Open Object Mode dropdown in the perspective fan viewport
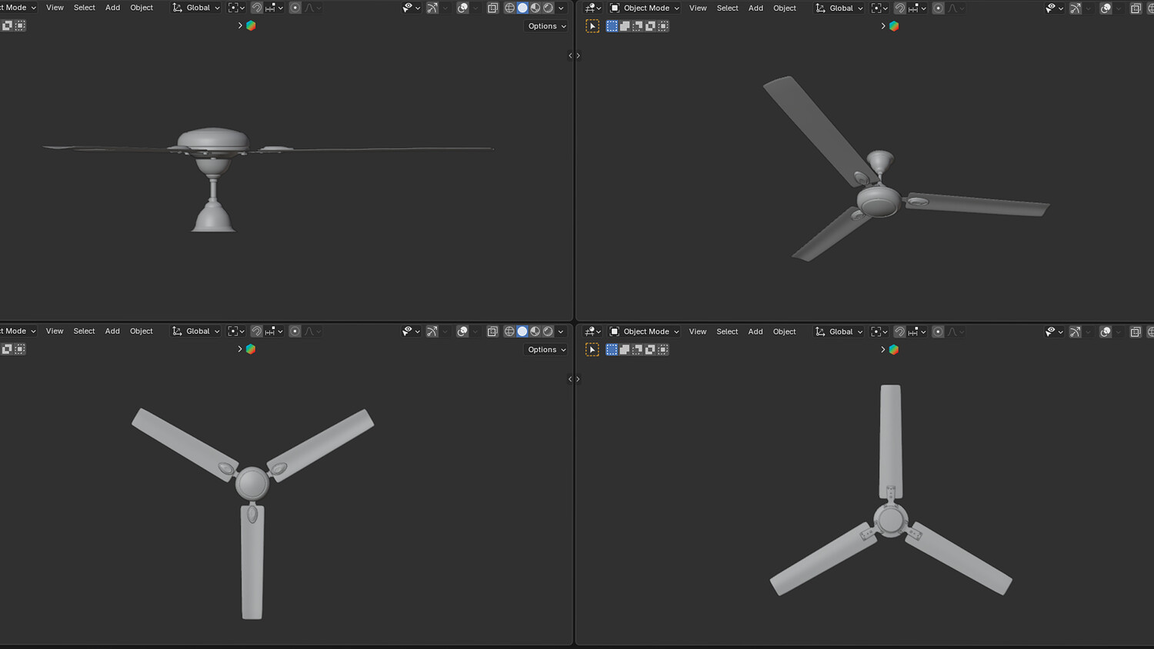This screenshot has height=649, width=1154. click(x=645, y=8)
